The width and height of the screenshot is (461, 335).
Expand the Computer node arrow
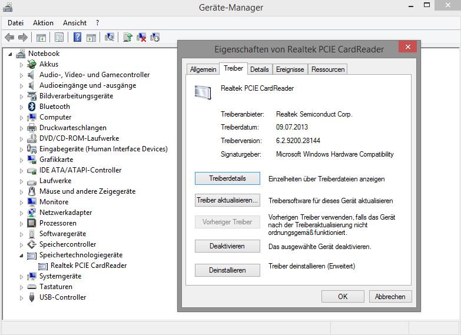[x=21, y=118]
